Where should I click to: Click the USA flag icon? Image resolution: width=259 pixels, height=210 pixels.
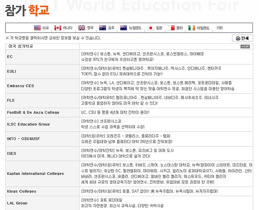click(37, 28)
